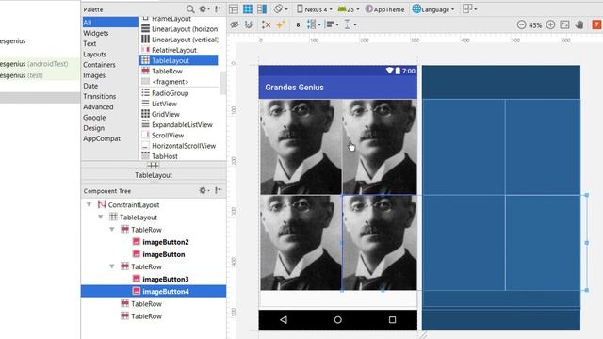The image size is (603, 339).
Task: Collapse the ConstraintLayout tree node
Action: [x=89, y=204]
